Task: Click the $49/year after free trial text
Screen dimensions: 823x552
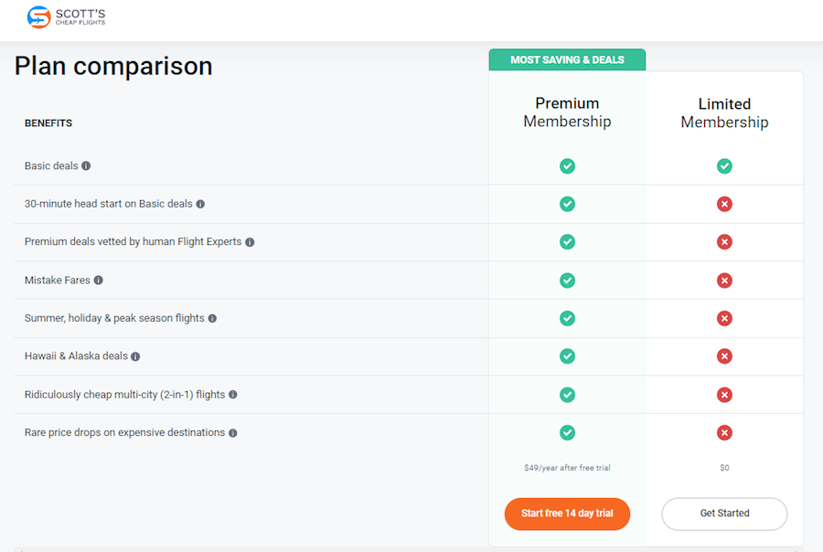Action: click(x=567, y=468)
